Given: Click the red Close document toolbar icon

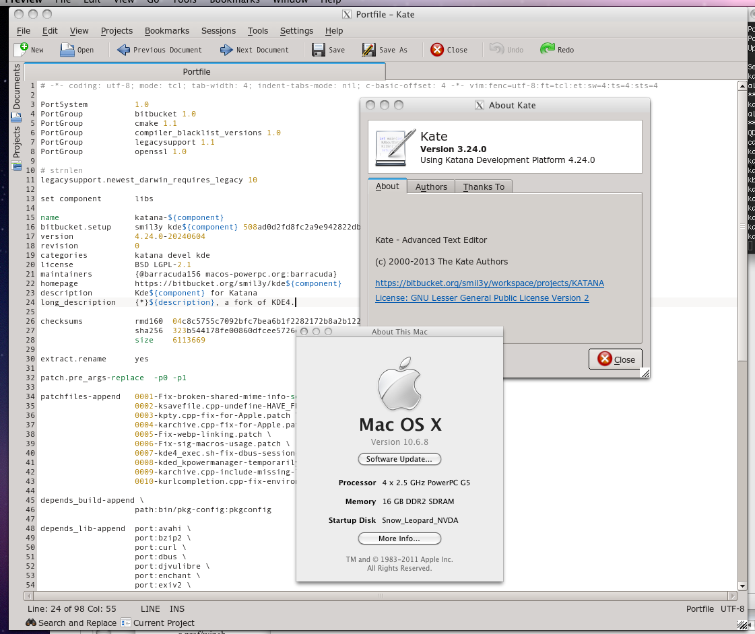Looking at the screenshot, I should (437, 49).
